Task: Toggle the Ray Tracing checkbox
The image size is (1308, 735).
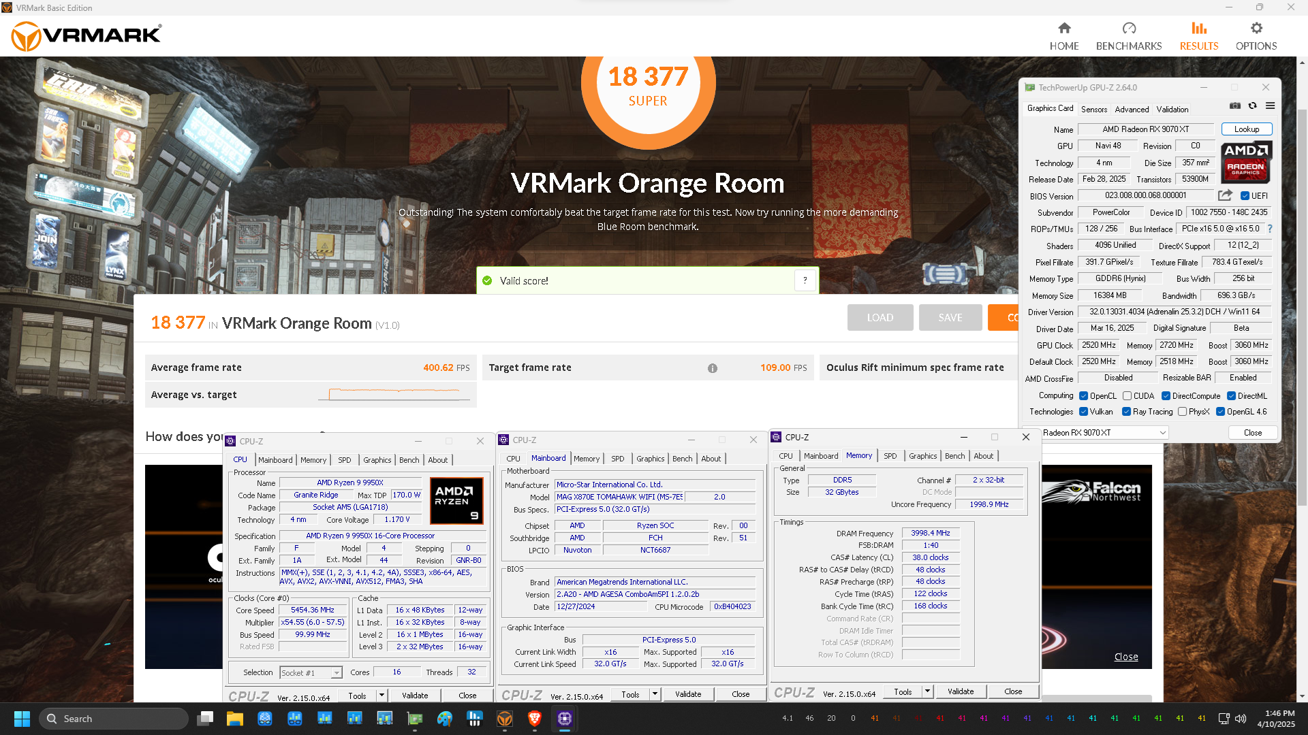Action: [x=1126, y=412]
